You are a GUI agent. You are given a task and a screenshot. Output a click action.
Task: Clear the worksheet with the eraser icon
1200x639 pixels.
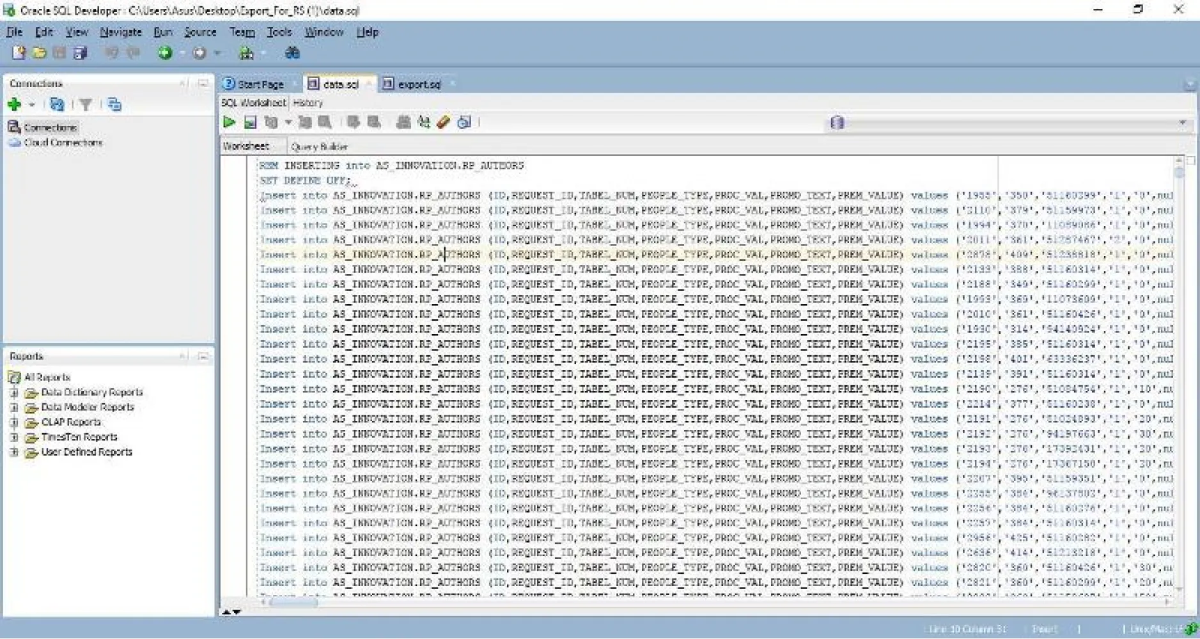pos(444,122)
